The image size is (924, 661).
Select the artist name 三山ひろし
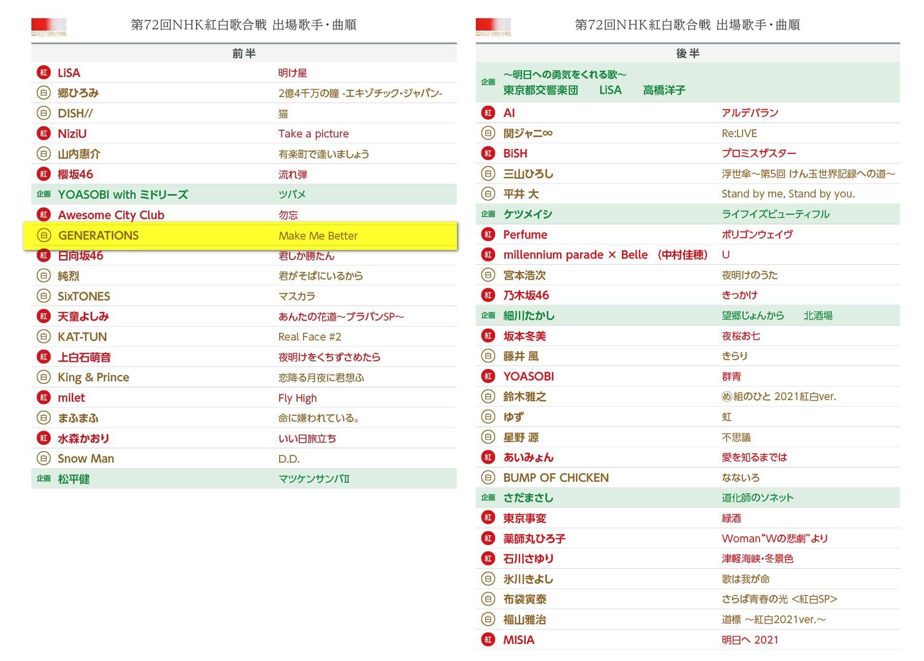coord(528,174)
